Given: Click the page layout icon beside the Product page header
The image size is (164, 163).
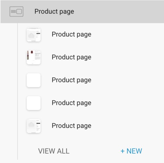Looking at the screenshot, I should point(16,12).
